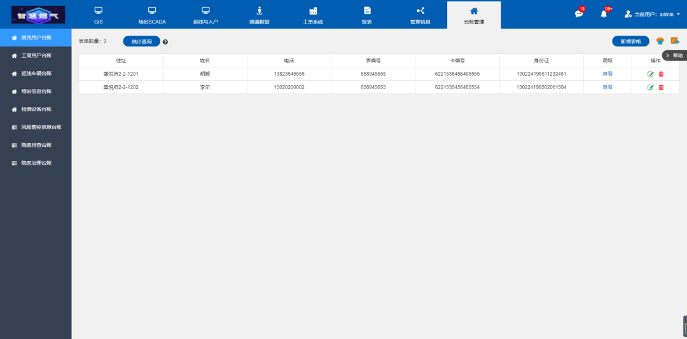Image resolution: width=687 pixels, height=339 pixels.
Task: Go to the 工单系统 tab
Action: [x=313, y=15]
